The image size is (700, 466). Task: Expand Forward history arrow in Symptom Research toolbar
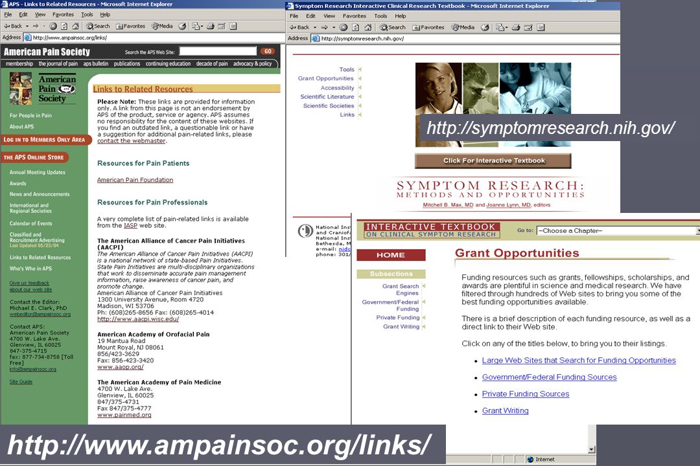334,27
